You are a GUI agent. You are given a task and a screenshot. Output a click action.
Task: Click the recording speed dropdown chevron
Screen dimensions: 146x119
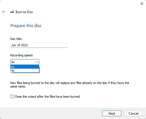coord(37,62)
